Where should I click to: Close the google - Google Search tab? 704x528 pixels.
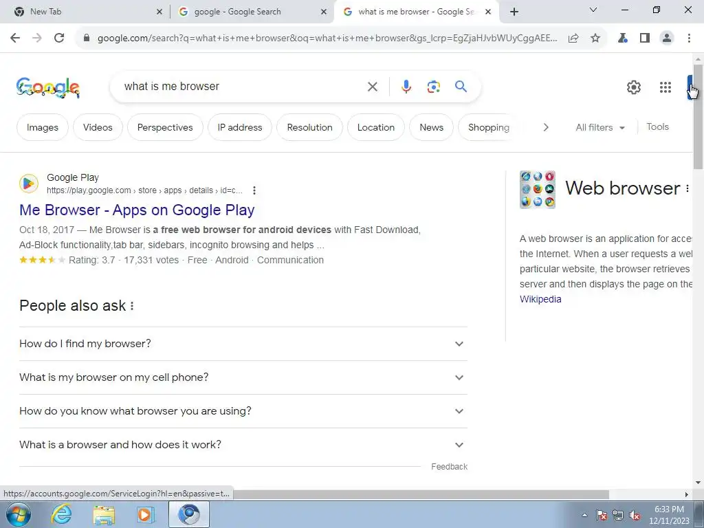click(324, 12)
